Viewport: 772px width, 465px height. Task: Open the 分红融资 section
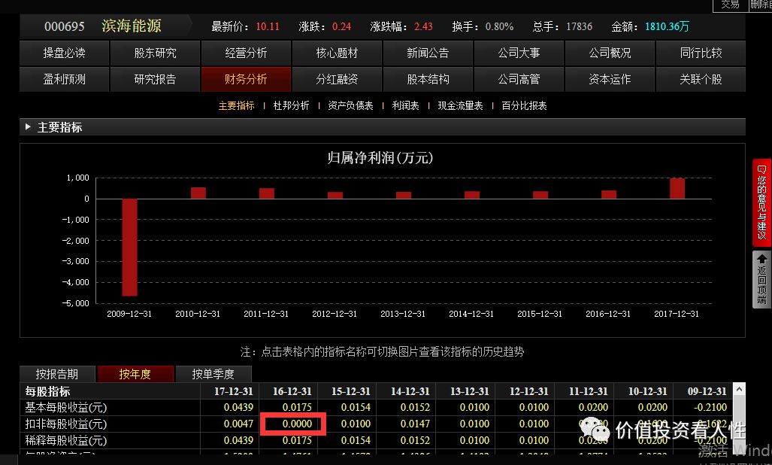pos(337,79)
